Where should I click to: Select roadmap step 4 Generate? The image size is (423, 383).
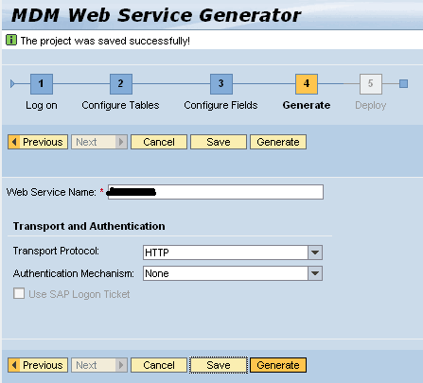tap(307, 84)
